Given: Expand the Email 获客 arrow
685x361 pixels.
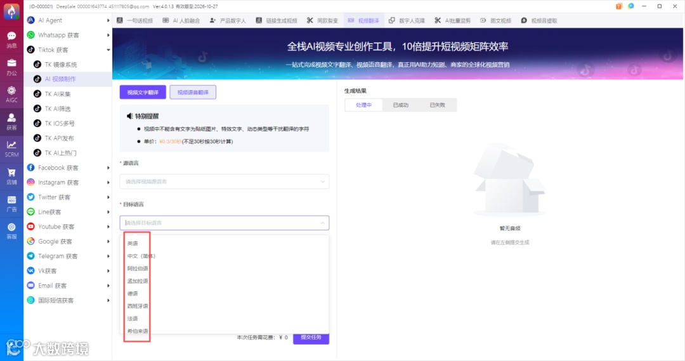Looking at the screenshot, I should [x=108, y=286].
